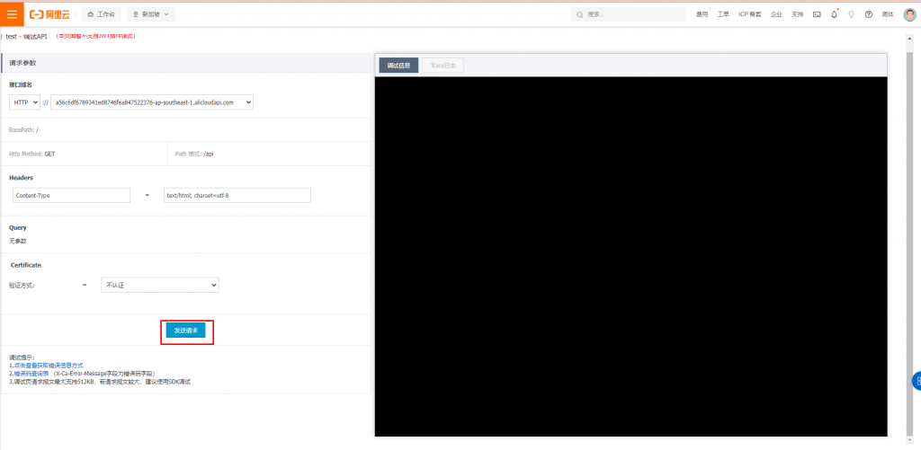The image size is (921, 450).
Task: Click the 请求参数 section header
Action: tap(185, 63)
